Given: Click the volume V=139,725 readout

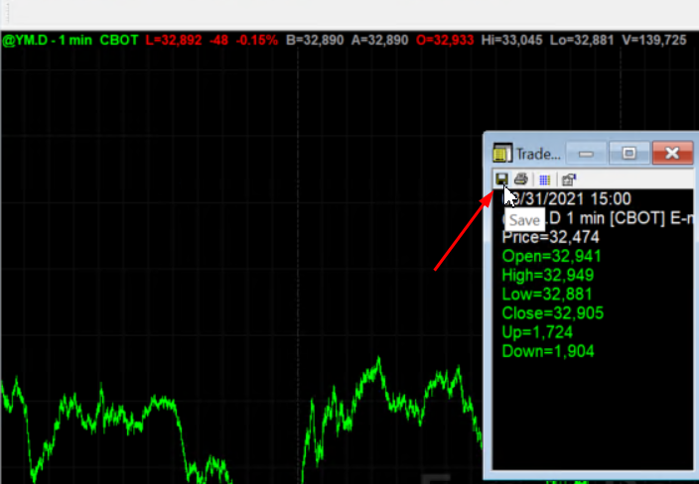Looking at the screenshot, I should point(649,40).
